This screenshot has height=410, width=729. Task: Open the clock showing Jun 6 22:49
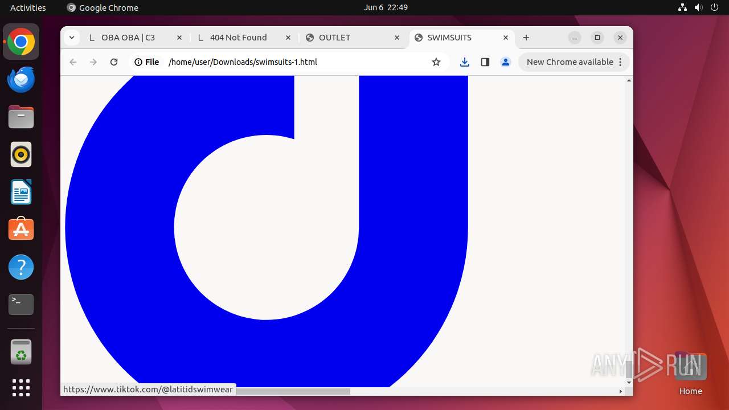click(386, 7)
